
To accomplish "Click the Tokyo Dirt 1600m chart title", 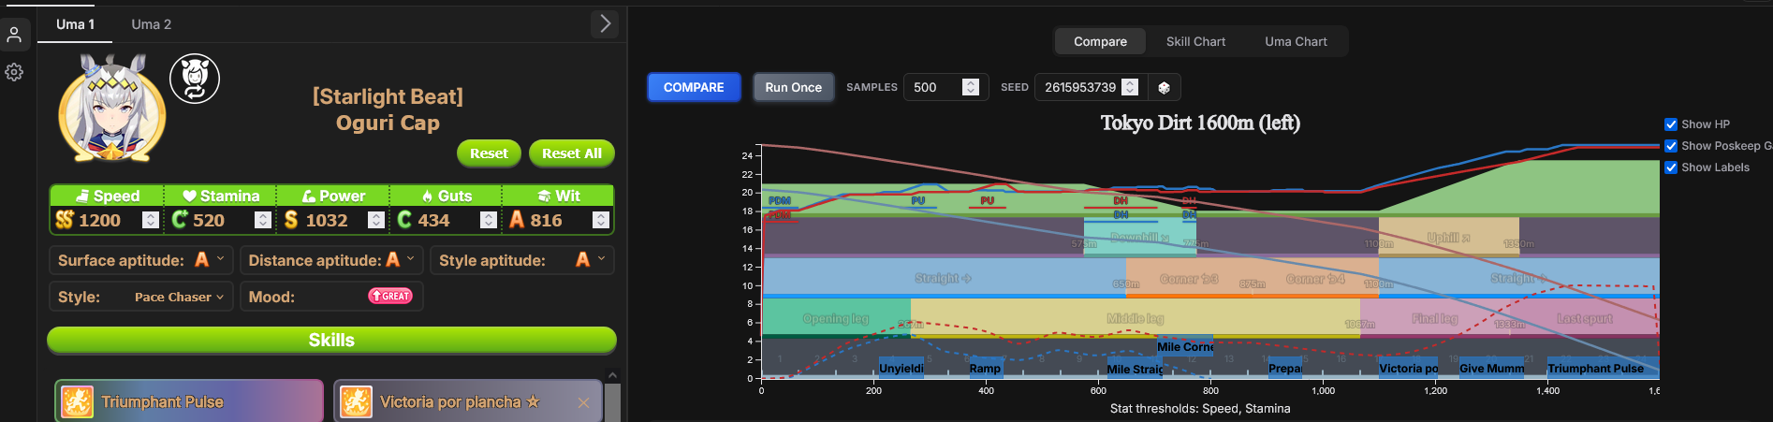I will pyautogui.click(x=1200, y=123).
